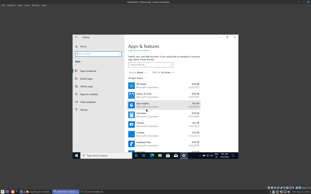Viewport: 311px width, 194px height.
Task: Select the App Installer list entry
Action: [x=164, y=105]
